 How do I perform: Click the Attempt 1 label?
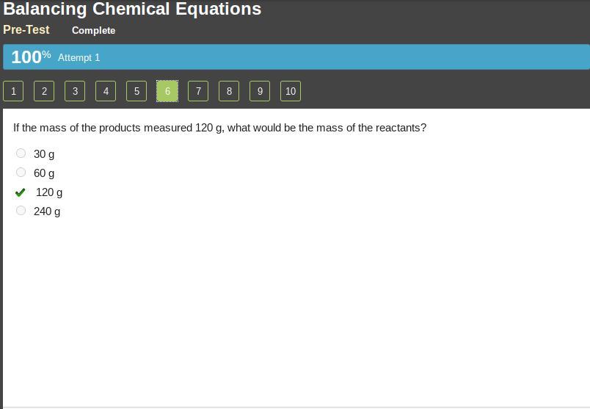tap(79, 57)
